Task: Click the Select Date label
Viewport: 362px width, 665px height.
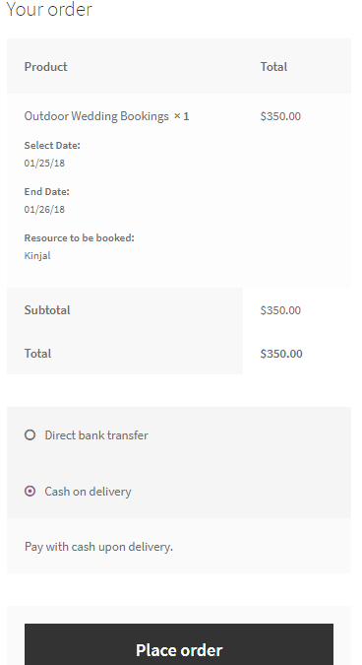Action: click(x=52, y=146)
